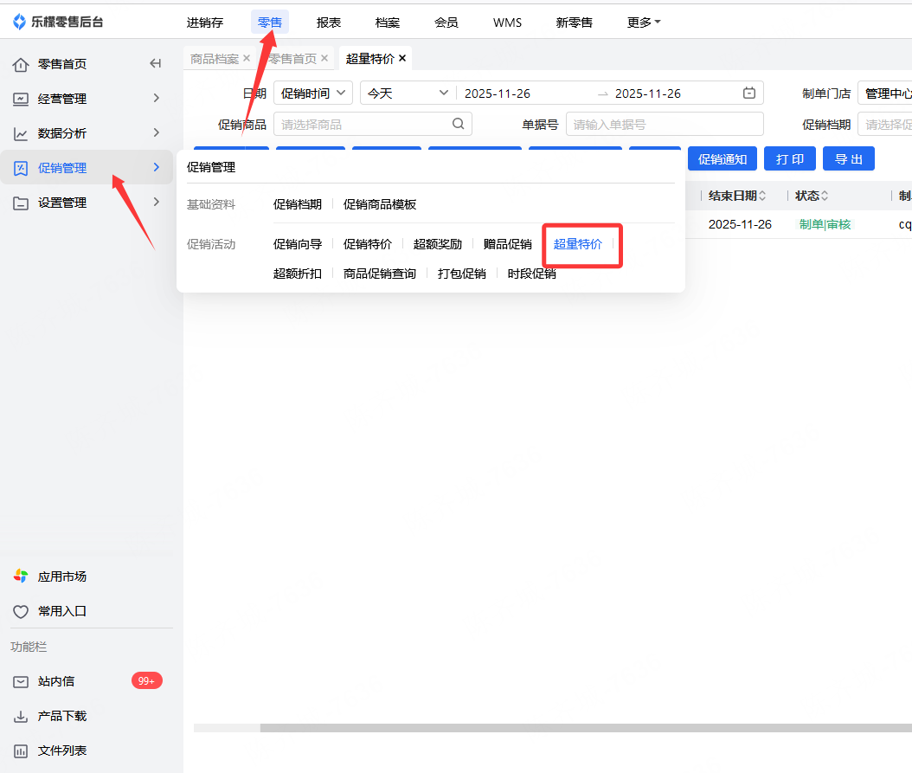912x773 pixels.
Task: Switch to the 商品档案 tab
Action: pyautogui.click(x=215, y=59)
